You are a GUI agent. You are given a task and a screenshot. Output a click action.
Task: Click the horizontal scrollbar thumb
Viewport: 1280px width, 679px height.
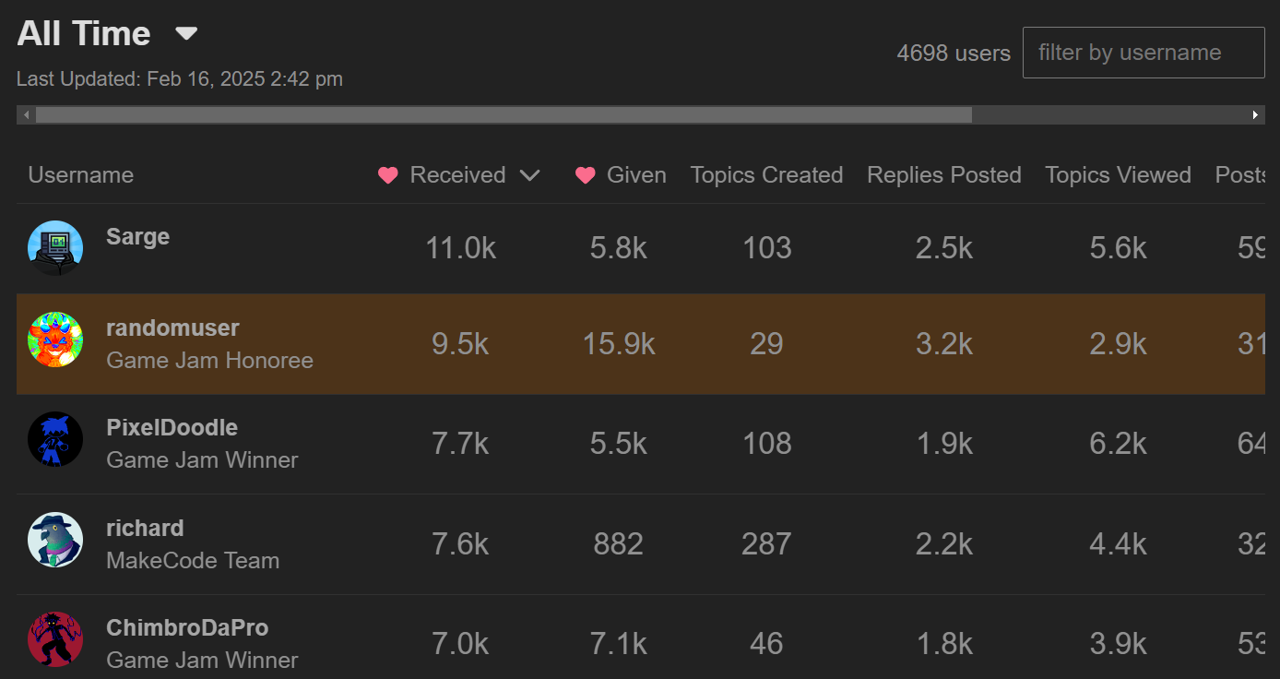503,115
